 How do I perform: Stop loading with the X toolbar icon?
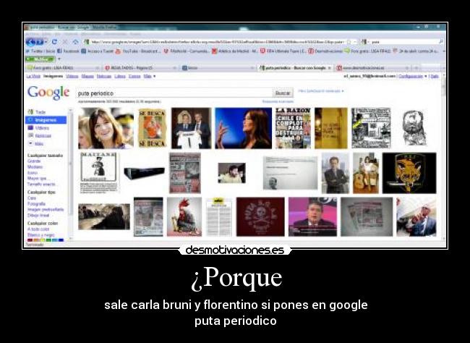(65, 42)
